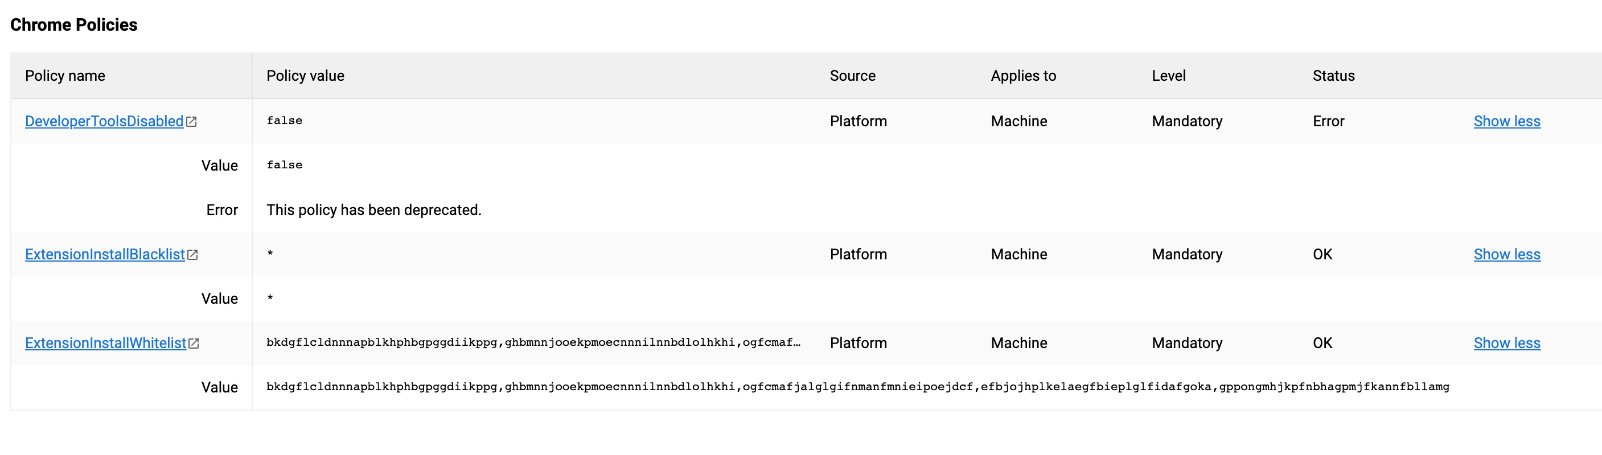This screenshot has width=1602, height=455.
Task: Open the ExtensionInstallWhitelist policy link
Action: (x=106, y=343)
